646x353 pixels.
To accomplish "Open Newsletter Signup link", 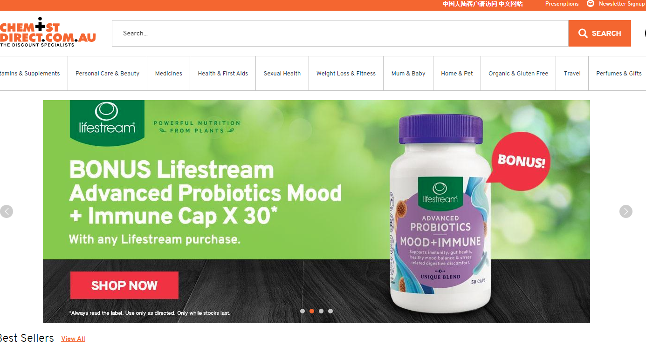I will click(622, 4).
